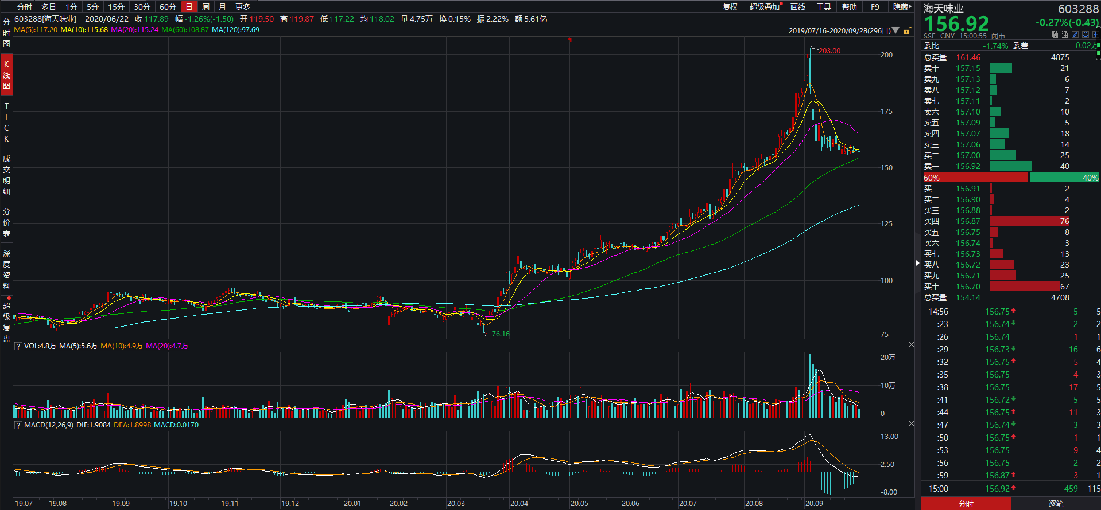The width and height of the screenshot is (1101, 510).
Task: Click the red 60% buy ratio bar
Action: (x=976, y=178)
